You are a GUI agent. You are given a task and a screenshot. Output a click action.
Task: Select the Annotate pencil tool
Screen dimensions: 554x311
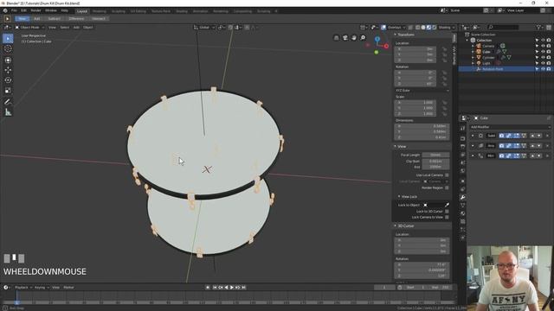click(8, 102)
